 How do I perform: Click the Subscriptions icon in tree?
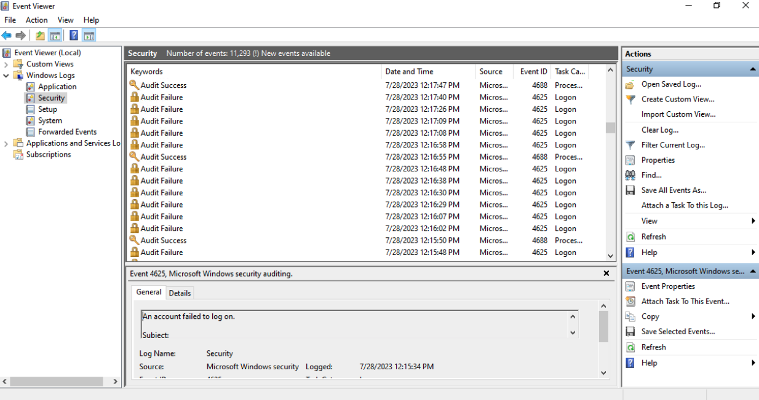pyautogui.click(x=18, y=155)
